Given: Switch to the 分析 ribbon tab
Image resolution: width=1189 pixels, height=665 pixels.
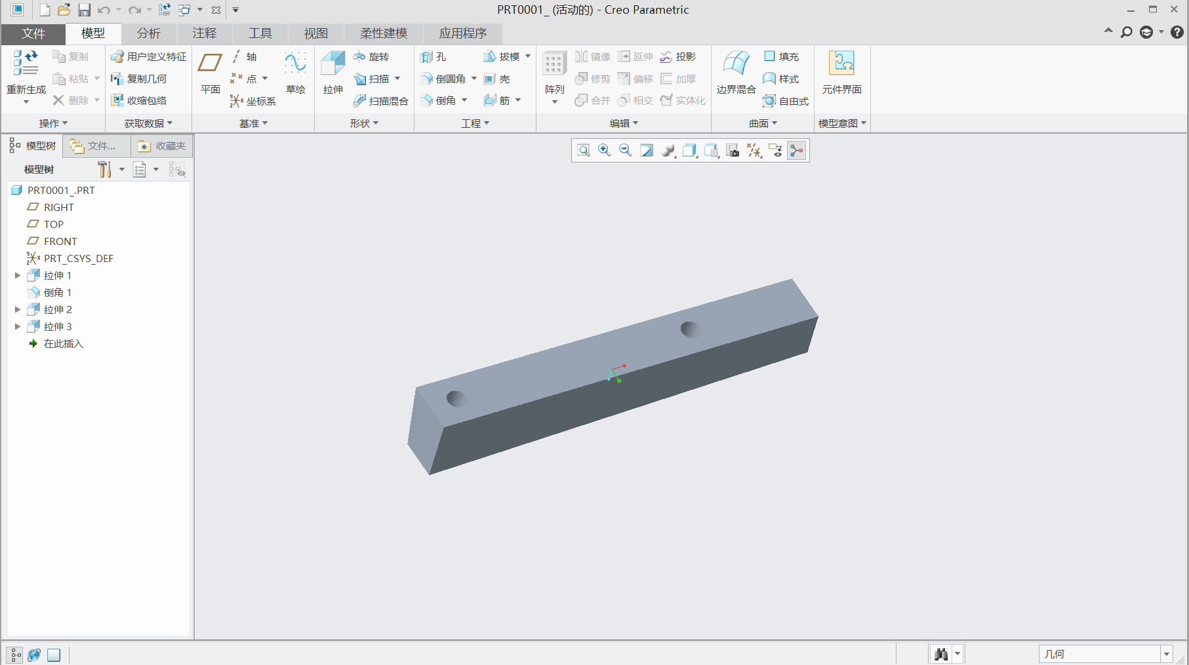Looking at the screenshot, I should point(148,33).
